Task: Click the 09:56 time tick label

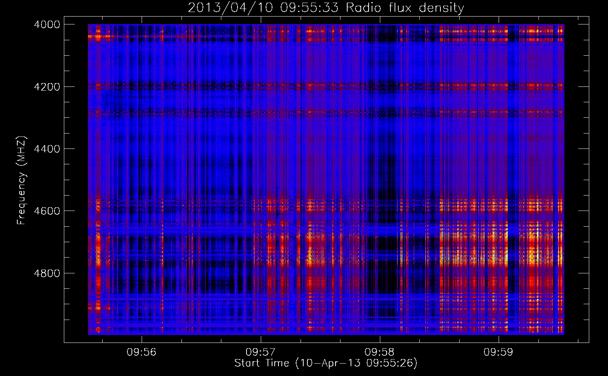Action: (x=142, y=352)
